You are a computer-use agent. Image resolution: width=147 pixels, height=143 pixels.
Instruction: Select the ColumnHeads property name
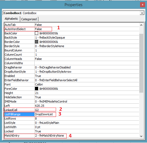[13, 59]
